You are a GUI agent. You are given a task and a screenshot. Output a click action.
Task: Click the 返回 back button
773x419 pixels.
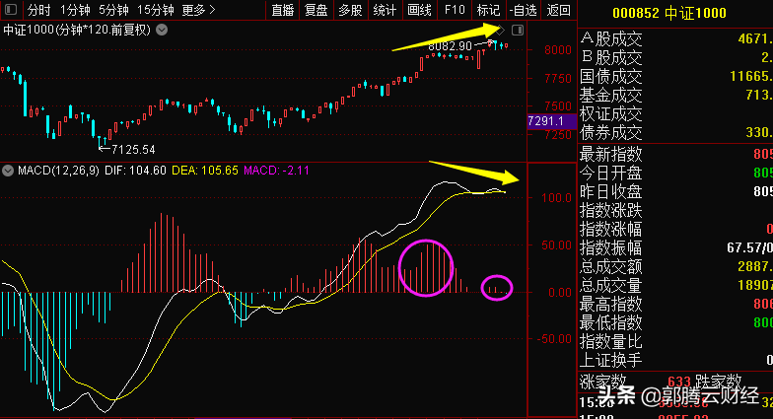[x=558, y=10]
